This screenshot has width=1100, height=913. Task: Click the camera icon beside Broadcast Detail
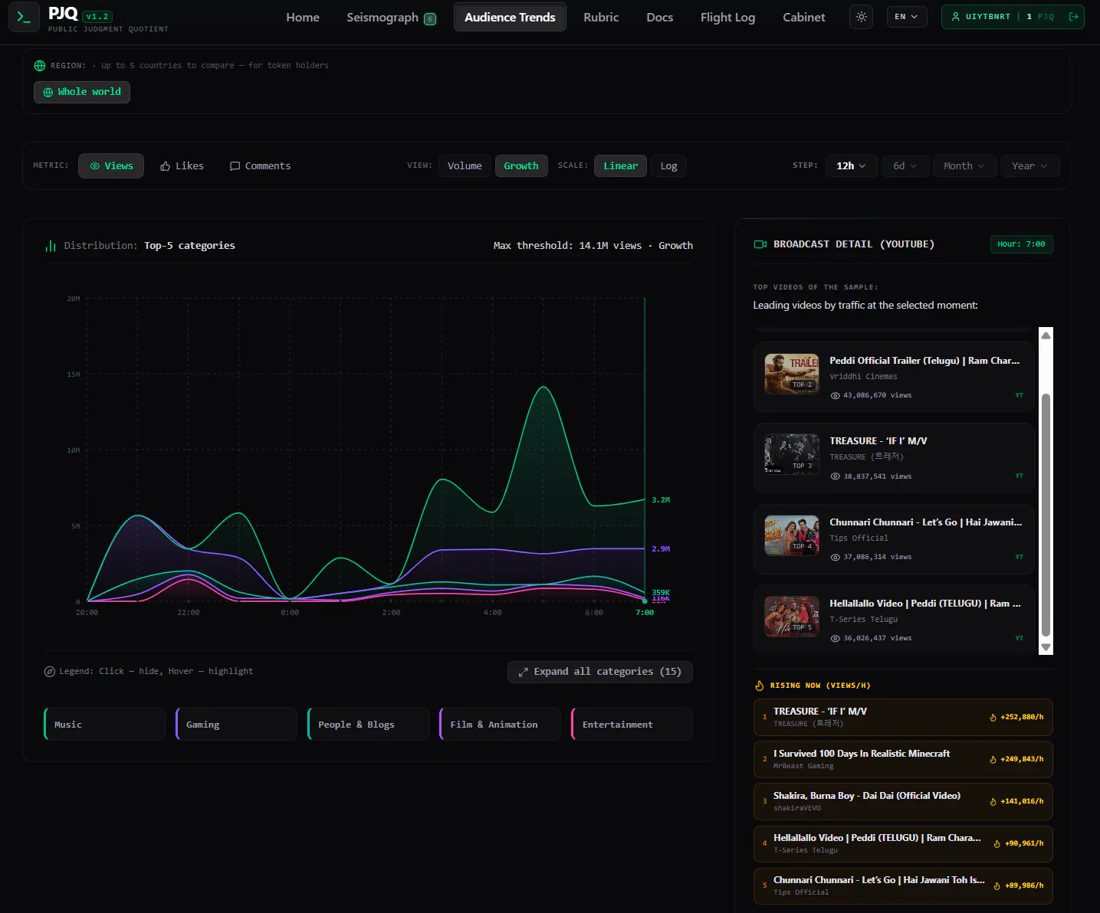(x=760, y=244)
